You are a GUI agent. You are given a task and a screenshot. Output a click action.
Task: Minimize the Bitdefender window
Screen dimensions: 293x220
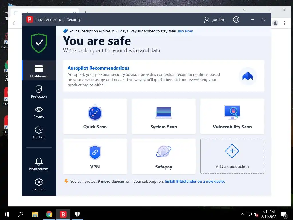tap(252, 19)
